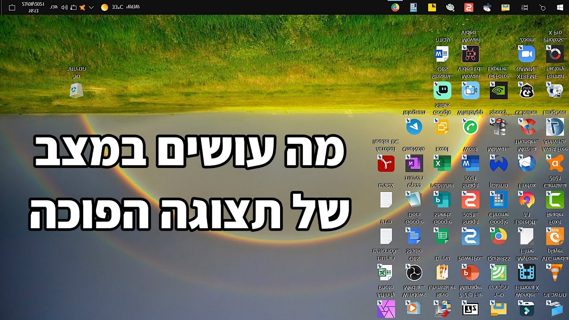Open the Mozilla Thunderbird shortcut

coord(526,164)
